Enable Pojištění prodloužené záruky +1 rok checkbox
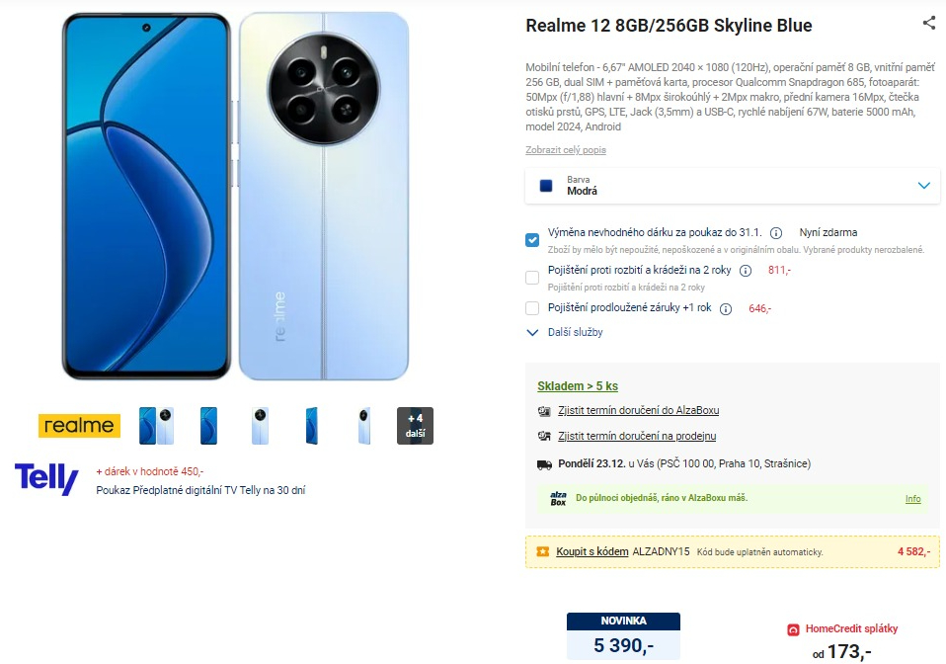946x664 pixels. coord(532,308)
